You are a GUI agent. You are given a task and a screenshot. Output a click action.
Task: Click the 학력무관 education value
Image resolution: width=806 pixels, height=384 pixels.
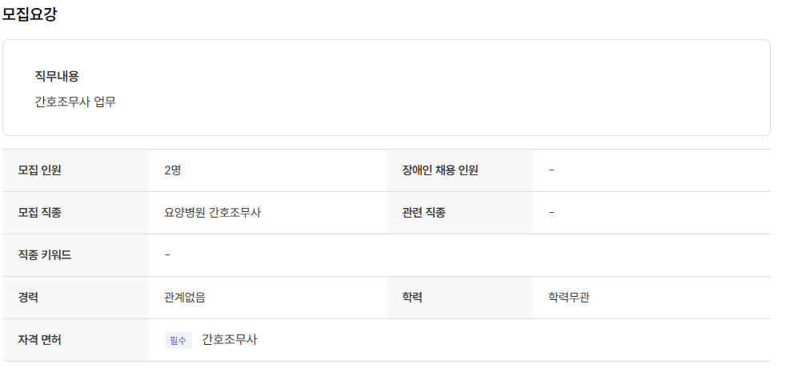coord(569,297)
